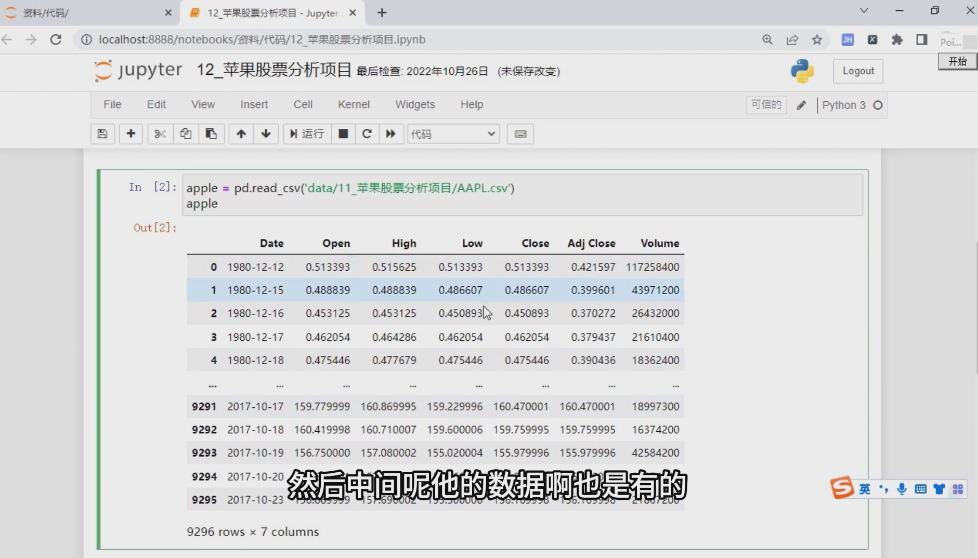Viewport: 978px width, 558px height.
Task: Open the Kernel menu
Action: 354,104
